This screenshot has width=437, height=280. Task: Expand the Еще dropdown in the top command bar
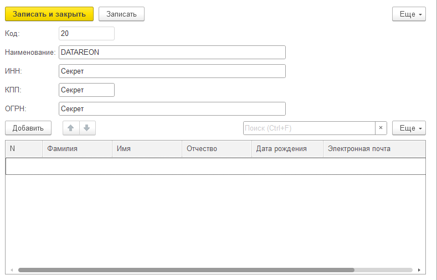click(x=408, y=14)
